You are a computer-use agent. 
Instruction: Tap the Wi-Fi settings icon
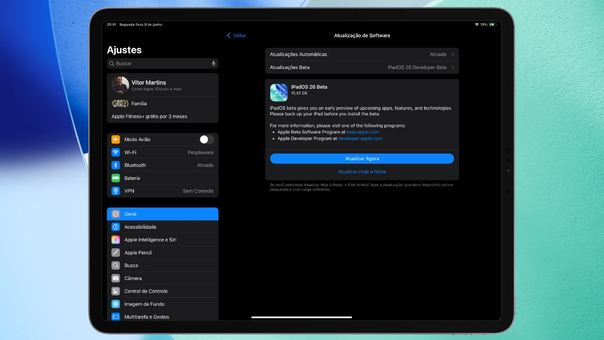pyautogui.click(x=116, y=152)
